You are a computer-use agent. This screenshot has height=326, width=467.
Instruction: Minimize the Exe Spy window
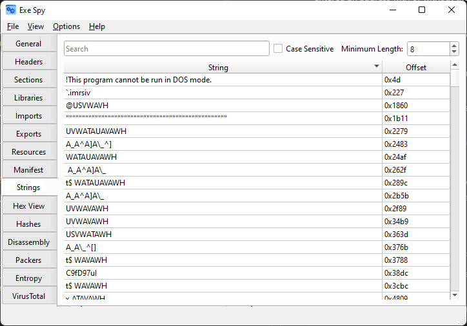(x=393, y=10)
